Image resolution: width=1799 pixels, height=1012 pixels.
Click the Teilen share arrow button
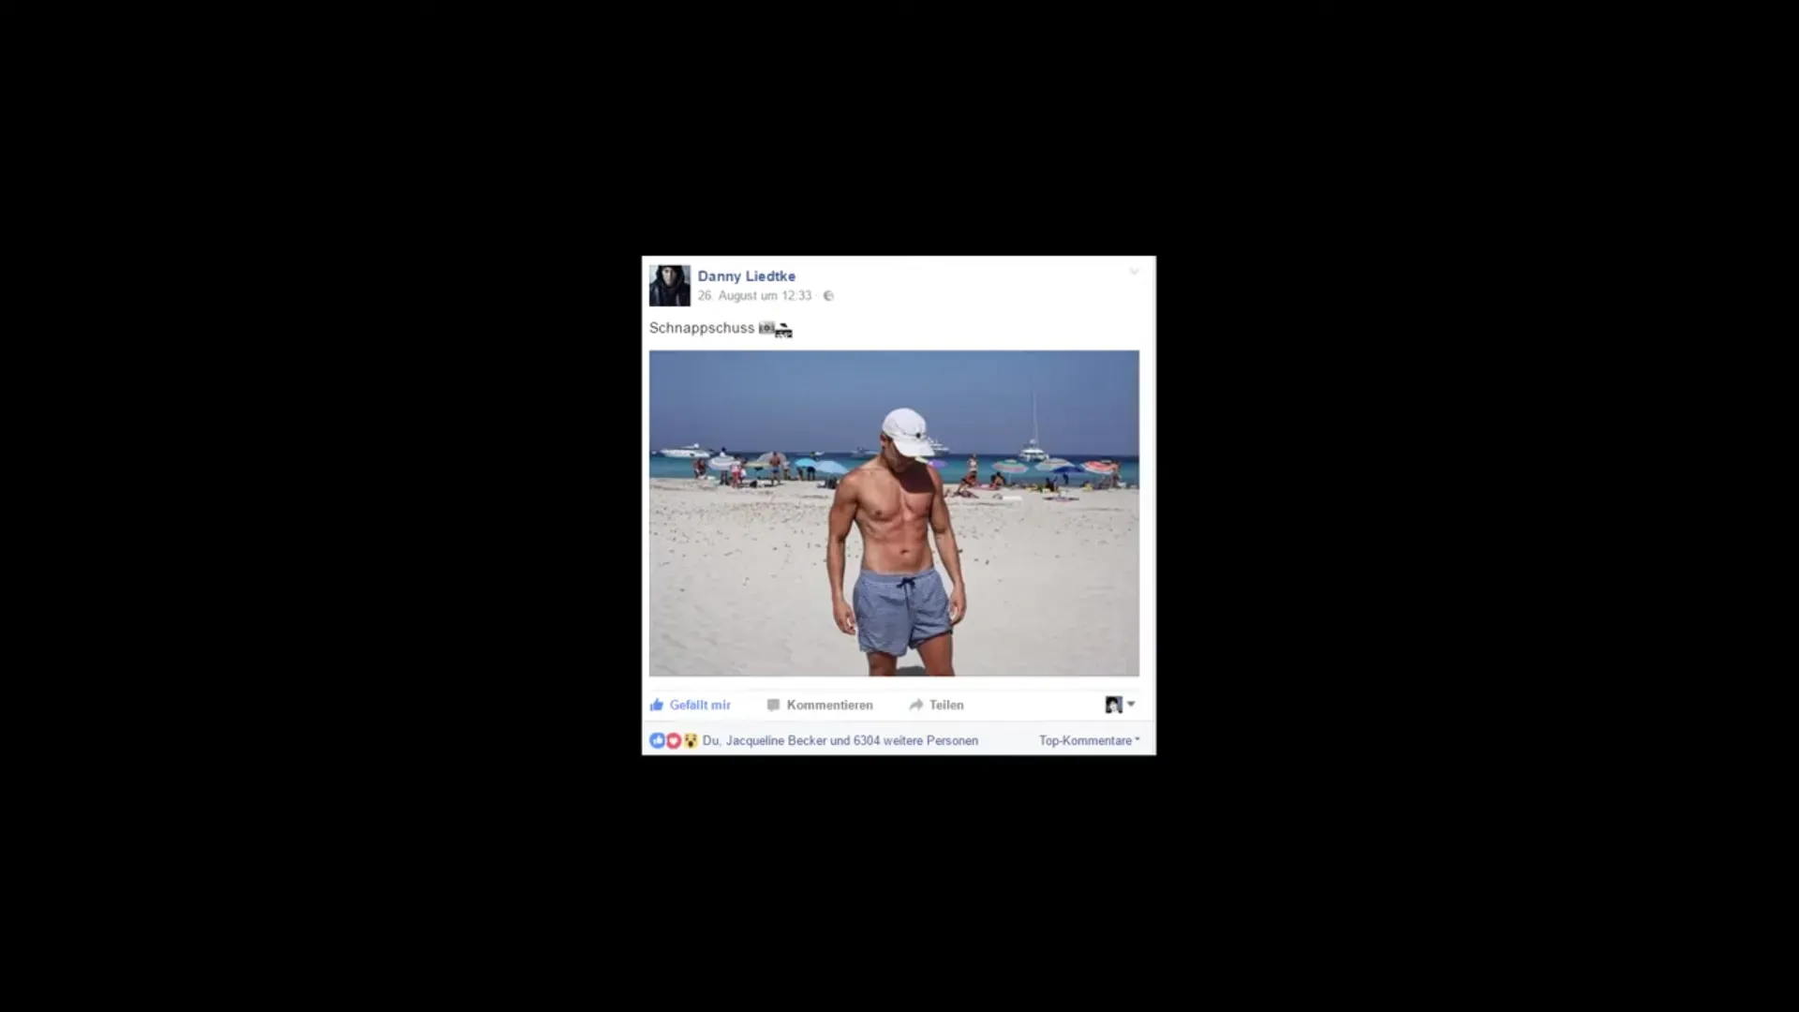pos(936,705)
